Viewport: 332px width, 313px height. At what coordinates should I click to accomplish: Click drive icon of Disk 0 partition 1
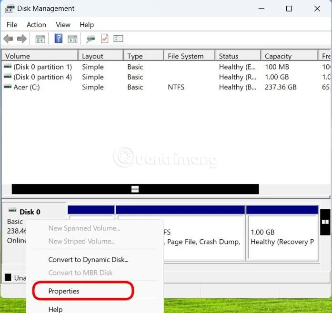pyautogui.click(x=8, y=67)
